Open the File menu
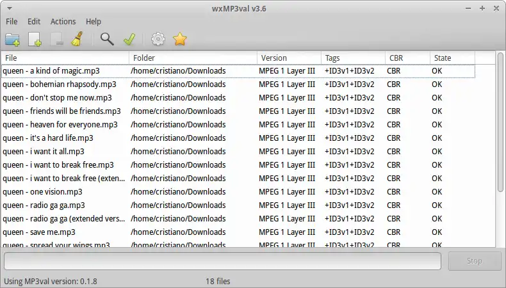 coord(12,22)
